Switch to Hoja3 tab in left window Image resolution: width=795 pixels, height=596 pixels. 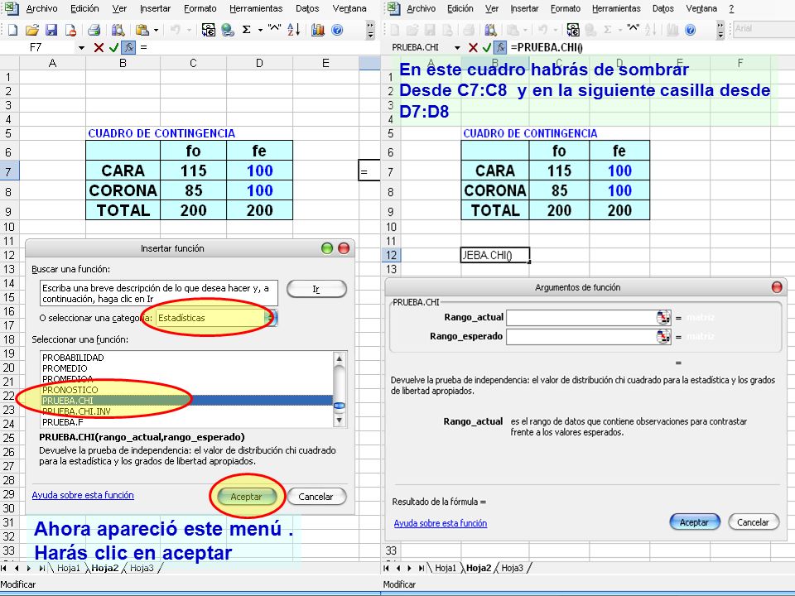point(142,568)
